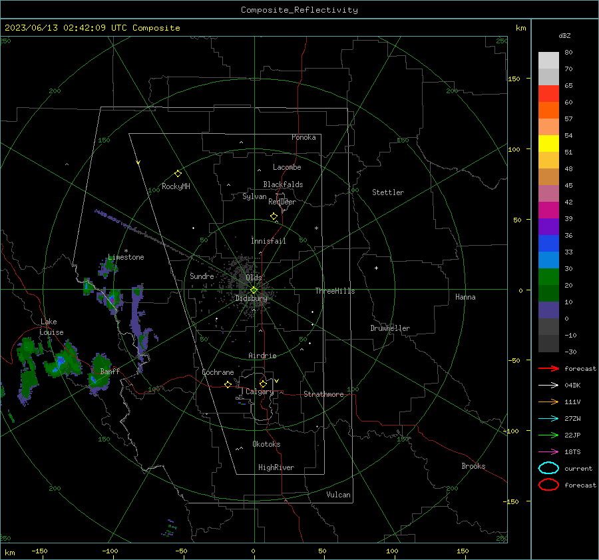This screenshot has width=599, height=560.
Task: Click the white 04DK arrow in legend
Action: 548,386
